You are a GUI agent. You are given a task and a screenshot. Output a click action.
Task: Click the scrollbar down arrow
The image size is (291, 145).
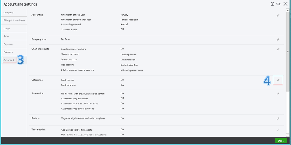(288, 135)
